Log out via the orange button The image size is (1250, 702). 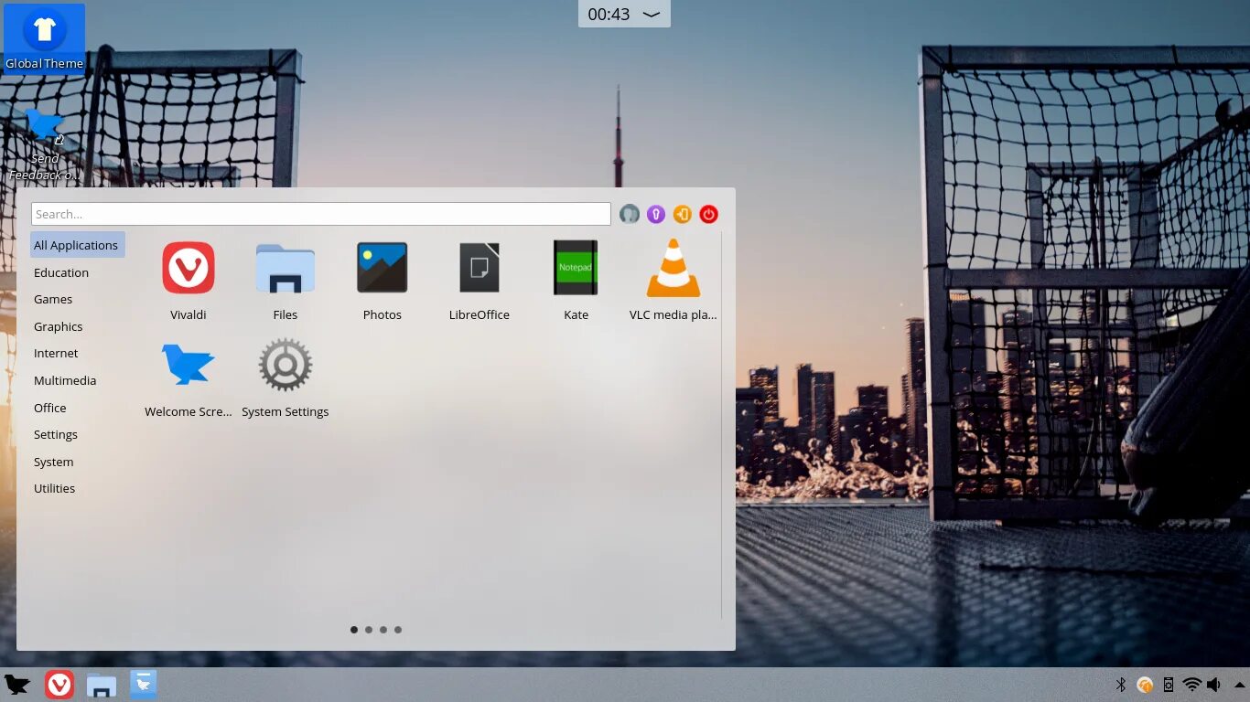(682, 214)
